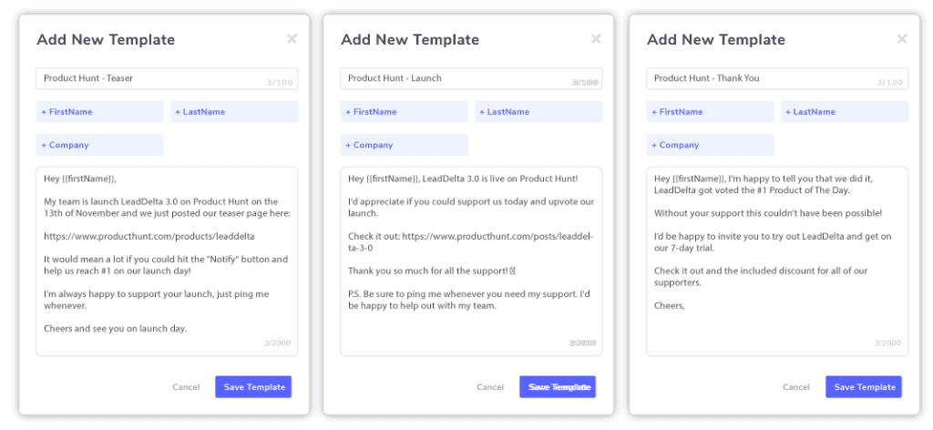Screen dimensions: 933x430
Task: Insert Company tag in Thank You template
Action: coord(710,145)
